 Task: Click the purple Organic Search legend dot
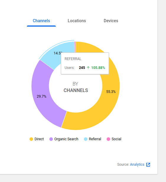[x=51, y=139]
